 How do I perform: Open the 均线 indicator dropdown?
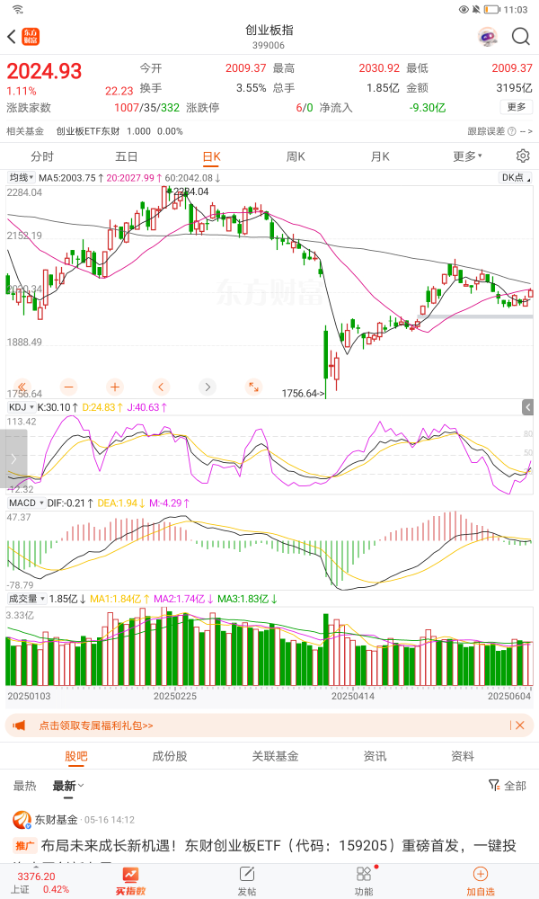tap(20, 178)
